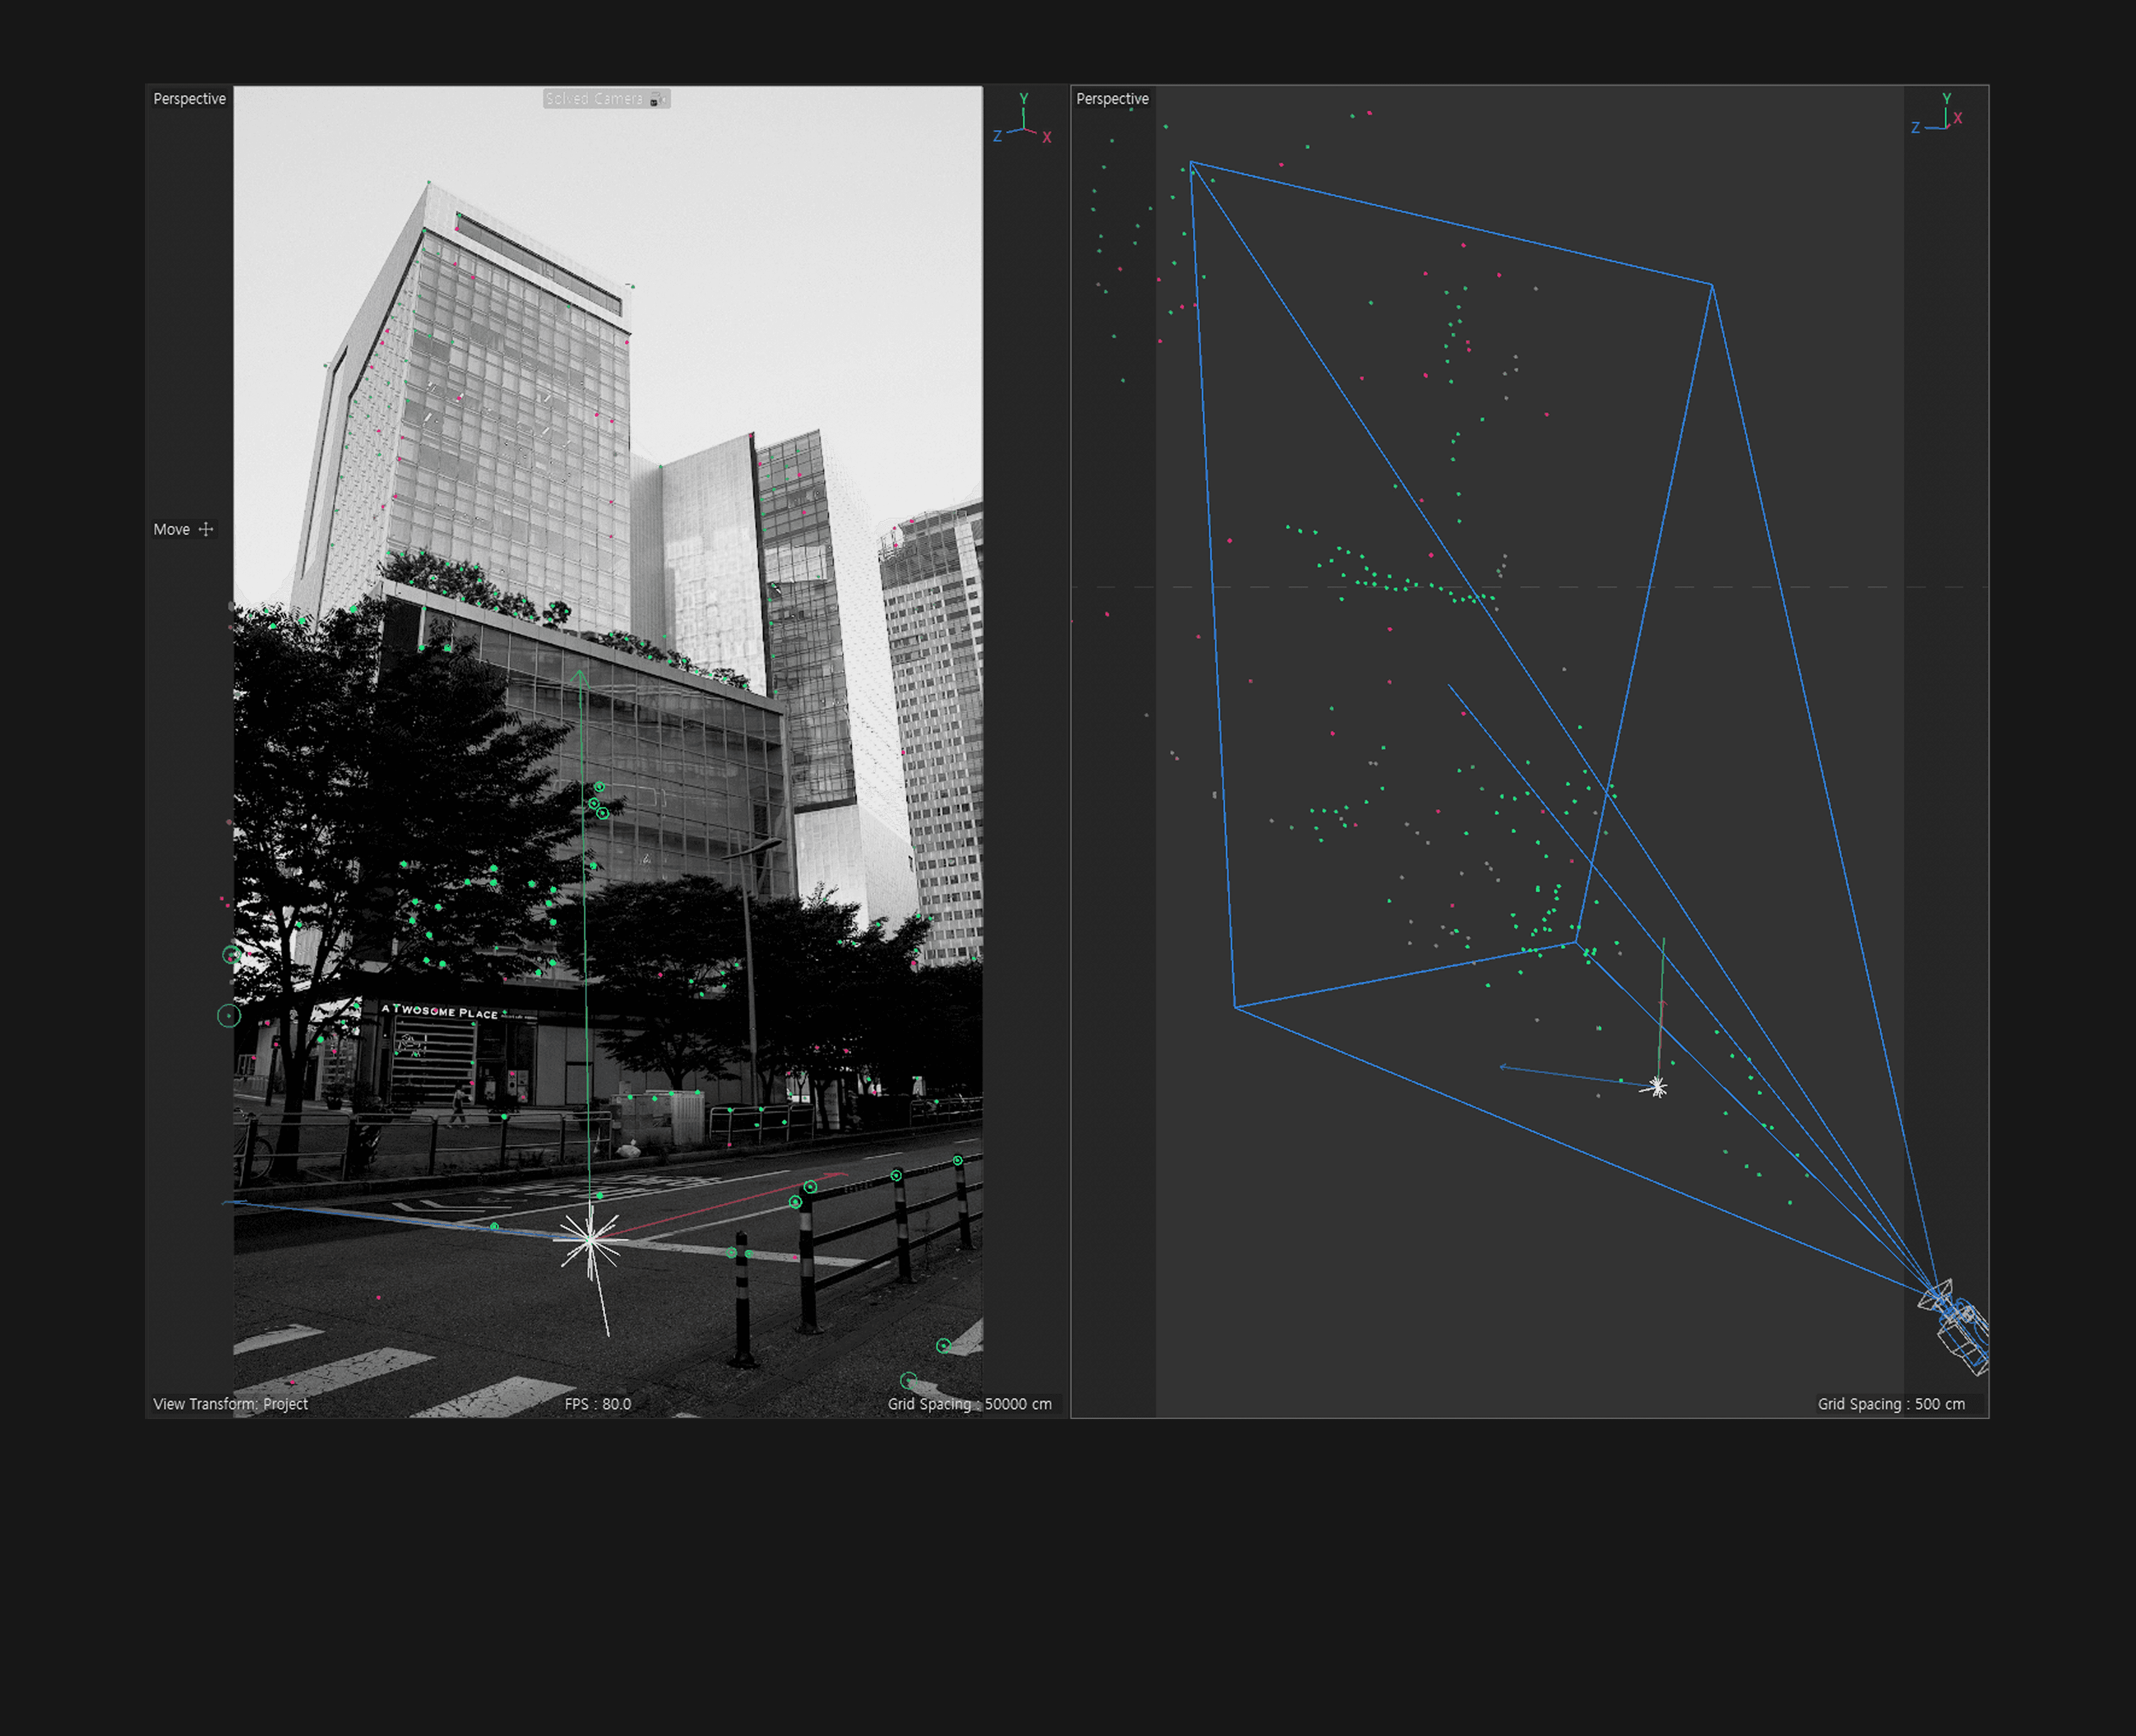Image resolution: width=2136 pixels, height=1736 pixels.
Task: Click the FPS : 80.0 readout
Action: pyautogui.click(x=598, y=1404)
